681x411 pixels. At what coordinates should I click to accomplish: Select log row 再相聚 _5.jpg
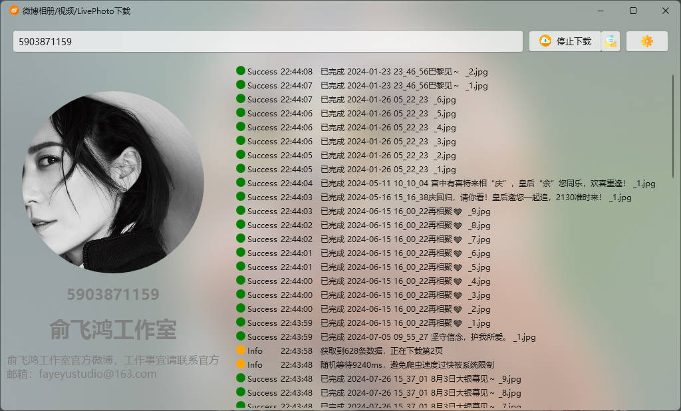click(x=364, y=267)
